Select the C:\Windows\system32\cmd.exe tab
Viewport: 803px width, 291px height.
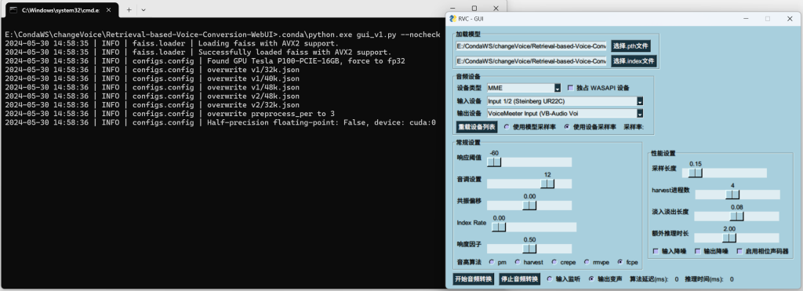point(60,9)
